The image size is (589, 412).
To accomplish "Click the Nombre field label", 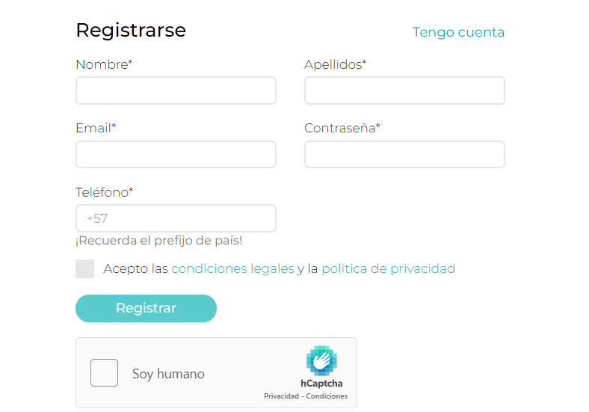I will point(104,65).
